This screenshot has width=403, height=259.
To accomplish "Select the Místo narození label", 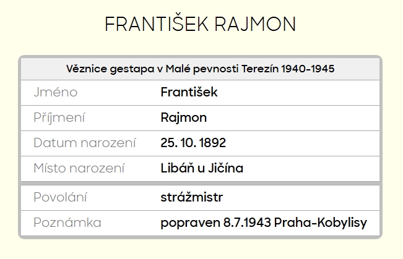I will (x=79, y=168).
